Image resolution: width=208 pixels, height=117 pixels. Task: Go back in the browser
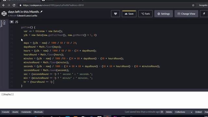tap(4, 5)
